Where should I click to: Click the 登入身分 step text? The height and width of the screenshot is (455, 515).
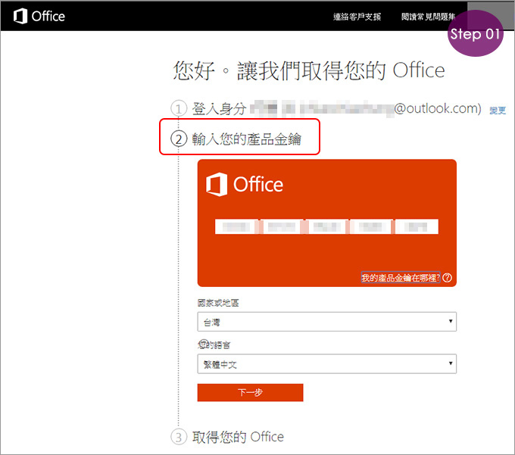pos(219,109)
